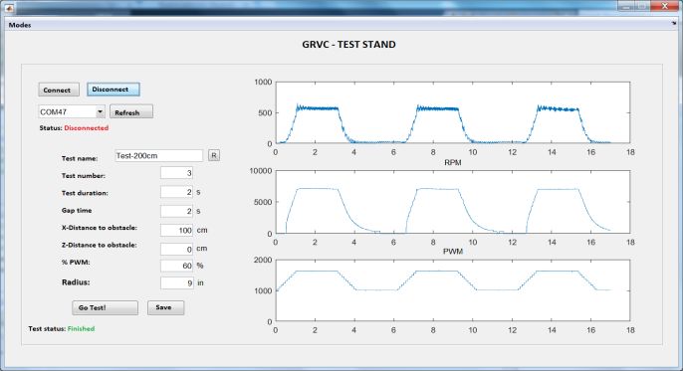Click the MATLAB icon in the title bar

[8, 8]
